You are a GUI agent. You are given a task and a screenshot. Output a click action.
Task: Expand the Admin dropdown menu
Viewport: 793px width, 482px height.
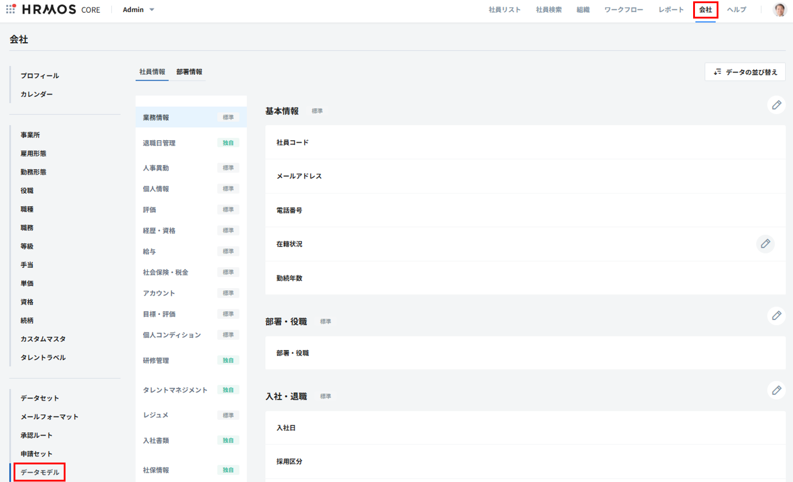tap(139, 9)
